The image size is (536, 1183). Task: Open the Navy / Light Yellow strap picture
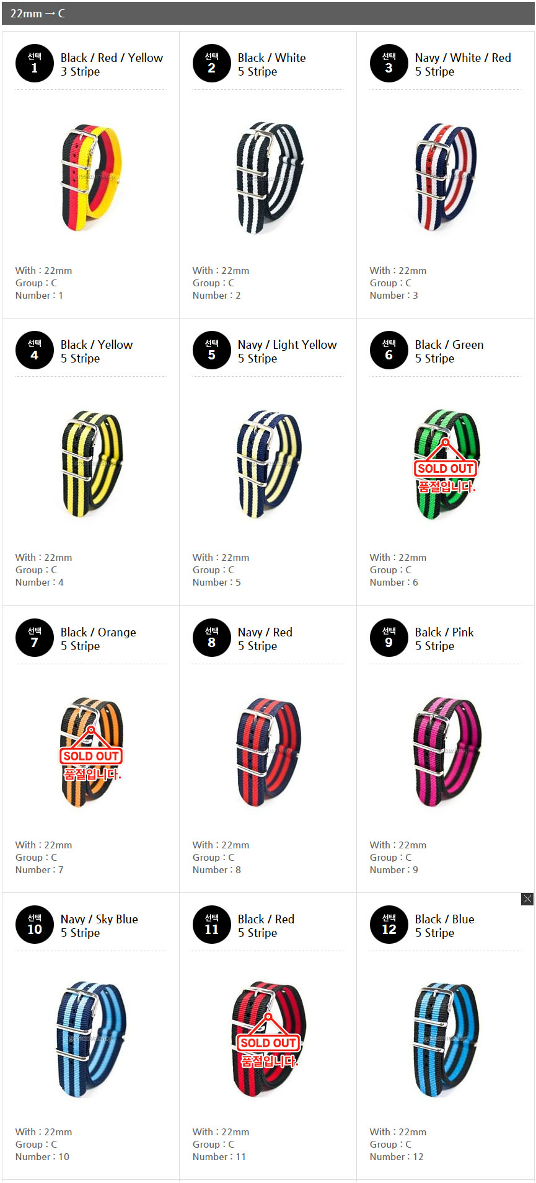[268, 464]
